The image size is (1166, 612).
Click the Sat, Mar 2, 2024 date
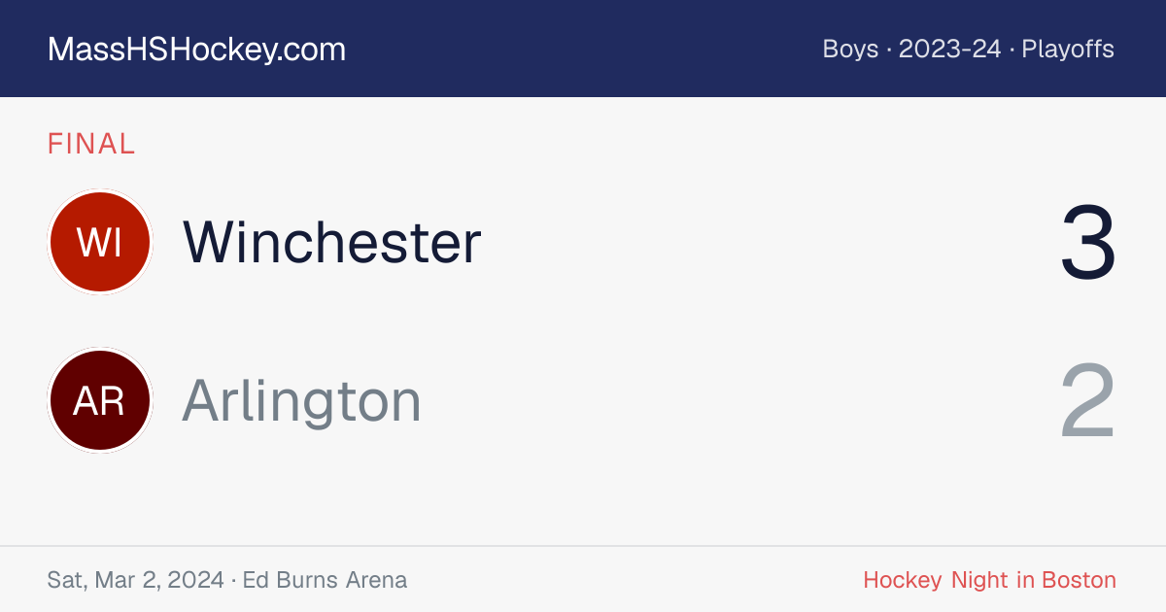(136, 580)
